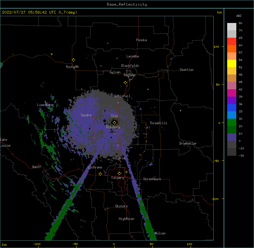Click the -30 value on dBZ legend
254x248 pixels.
pos(241,156)
